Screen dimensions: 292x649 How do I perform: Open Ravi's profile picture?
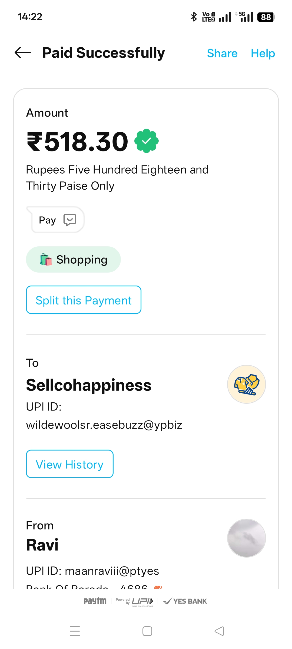(246, 538)
